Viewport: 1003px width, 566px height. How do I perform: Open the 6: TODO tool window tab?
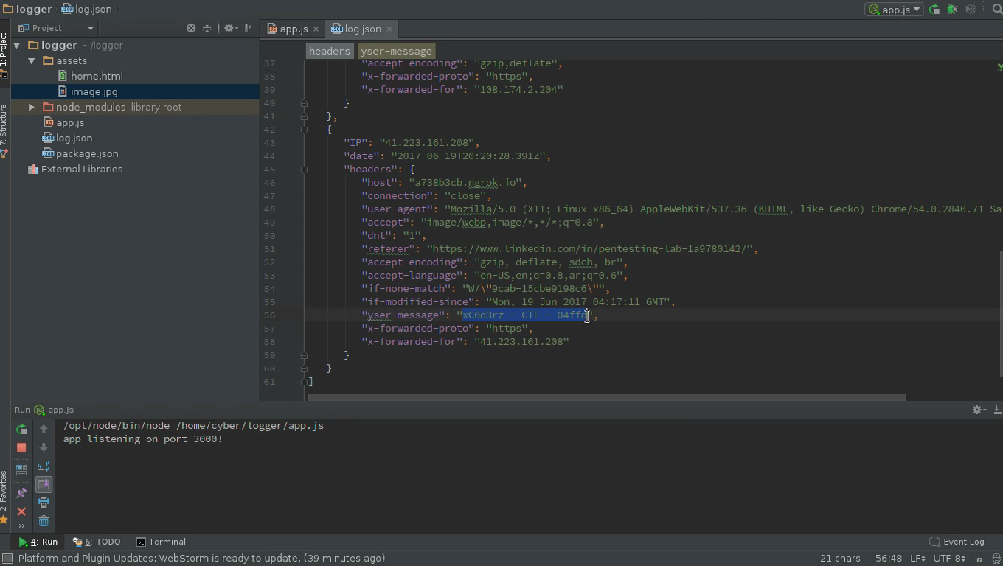click(97, 542)
